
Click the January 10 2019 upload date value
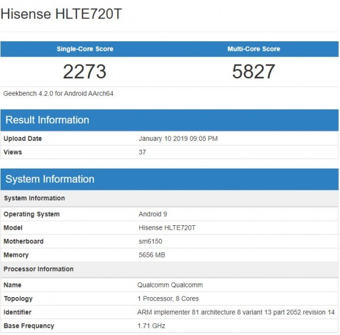tap(178, 139)
